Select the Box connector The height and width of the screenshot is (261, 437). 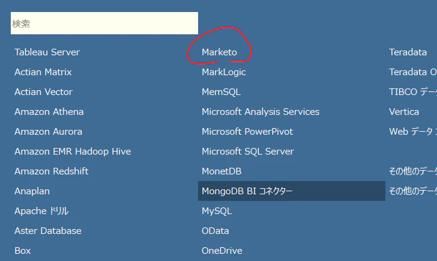coord(23,251)
